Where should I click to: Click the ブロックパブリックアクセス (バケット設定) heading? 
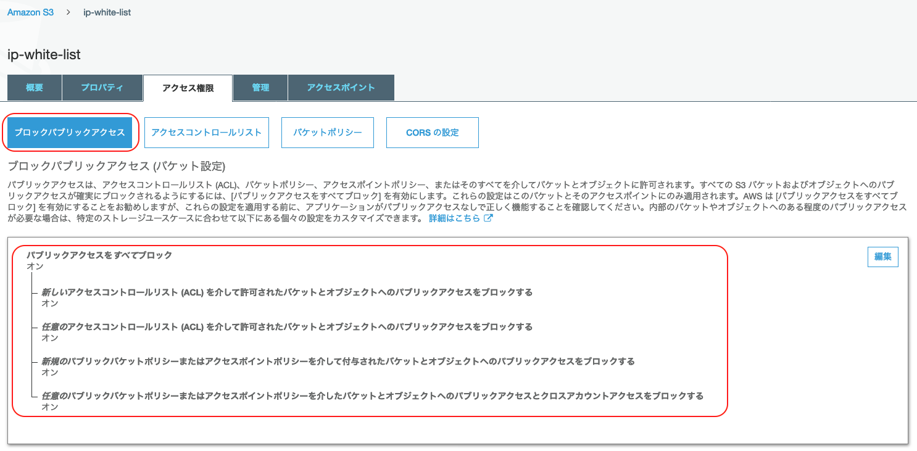pos(117,166)
